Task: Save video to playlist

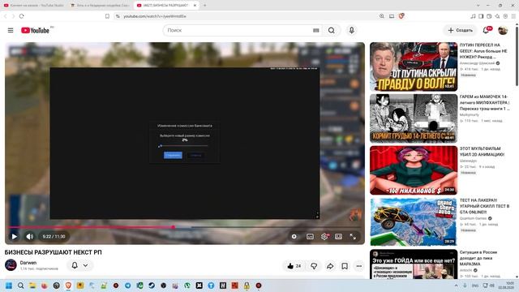Action: point(345,266)
